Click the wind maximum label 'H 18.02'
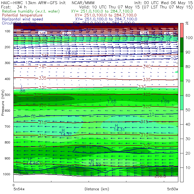Image resolution: width=194 pixels, height=194 pixels. click(x=71, y=51)
